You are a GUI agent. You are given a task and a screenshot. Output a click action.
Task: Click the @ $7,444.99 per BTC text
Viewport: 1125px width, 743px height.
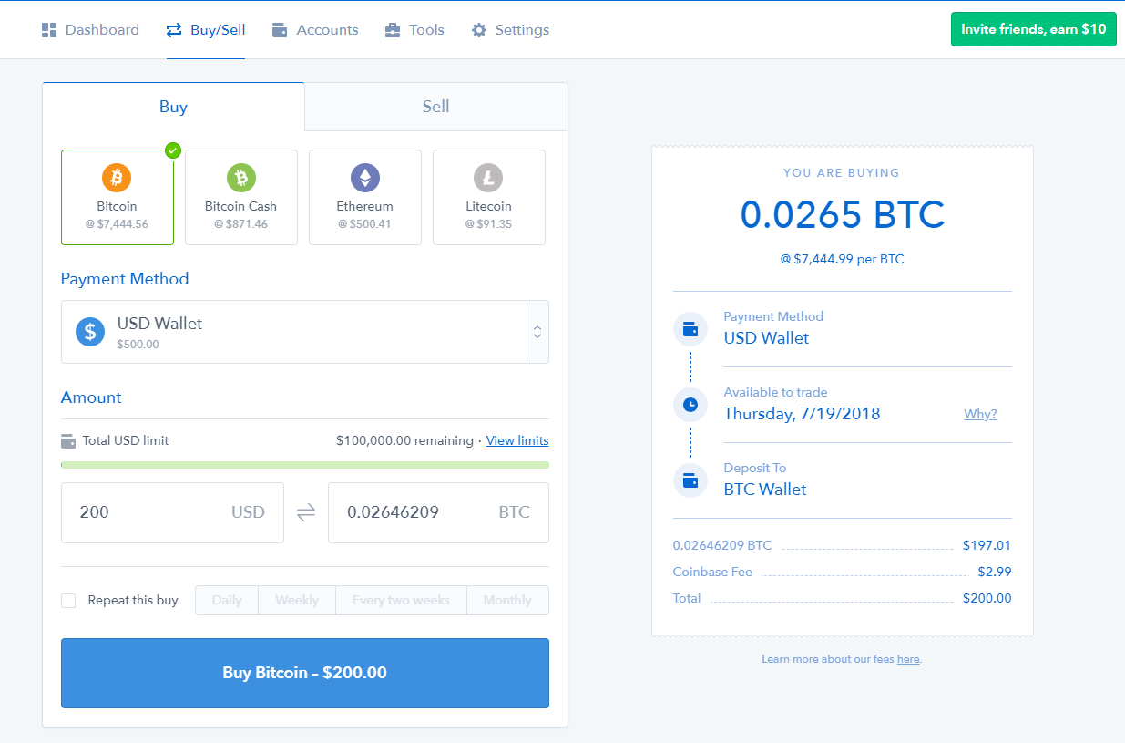pyautogui.click(x=843, y=260)
